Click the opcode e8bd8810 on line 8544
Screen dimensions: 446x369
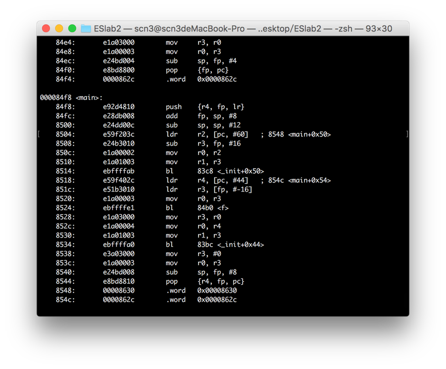click(x=119, y=281)
